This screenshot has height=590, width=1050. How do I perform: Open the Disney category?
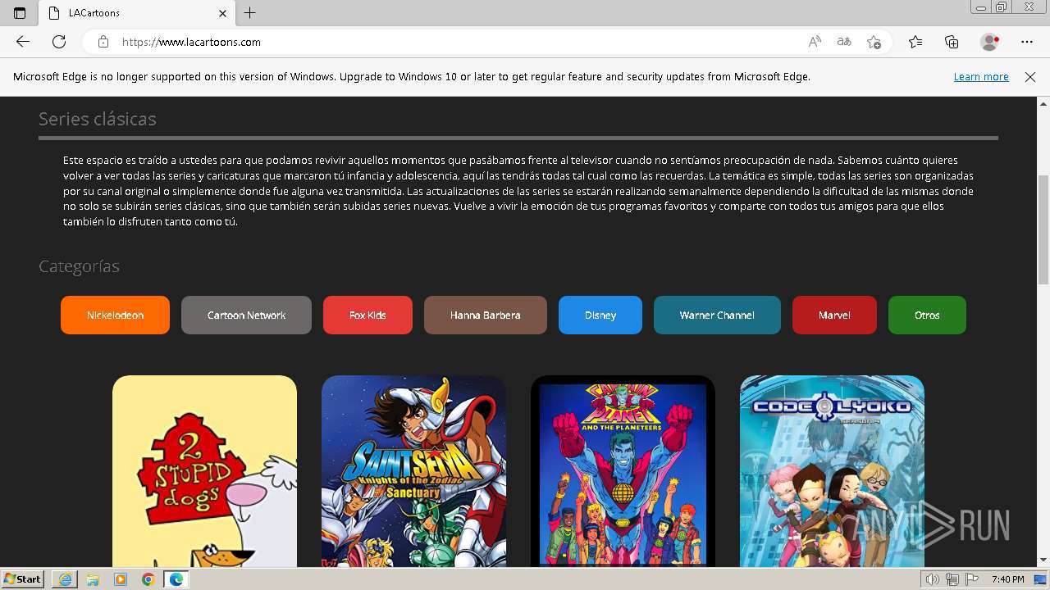tap(600, 315)
